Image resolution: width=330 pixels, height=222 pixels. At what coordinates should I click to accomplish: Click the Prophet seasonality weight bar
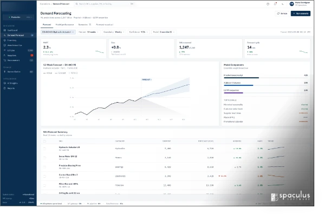click(266, 78)
